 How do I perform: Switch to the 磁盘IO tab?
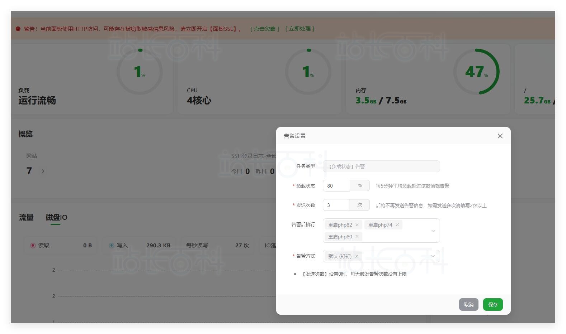[56, 217]
